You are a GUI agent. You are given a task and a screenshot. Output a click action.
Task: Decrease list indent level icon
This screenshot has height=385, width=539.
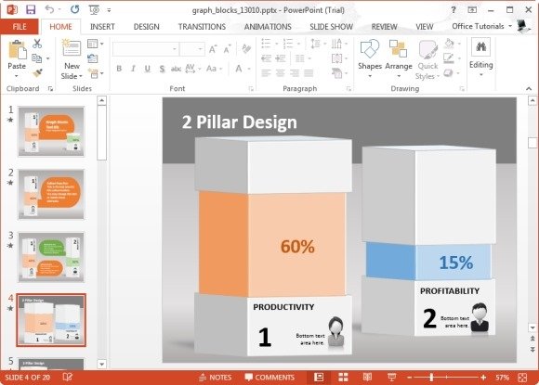coord(266,58)
